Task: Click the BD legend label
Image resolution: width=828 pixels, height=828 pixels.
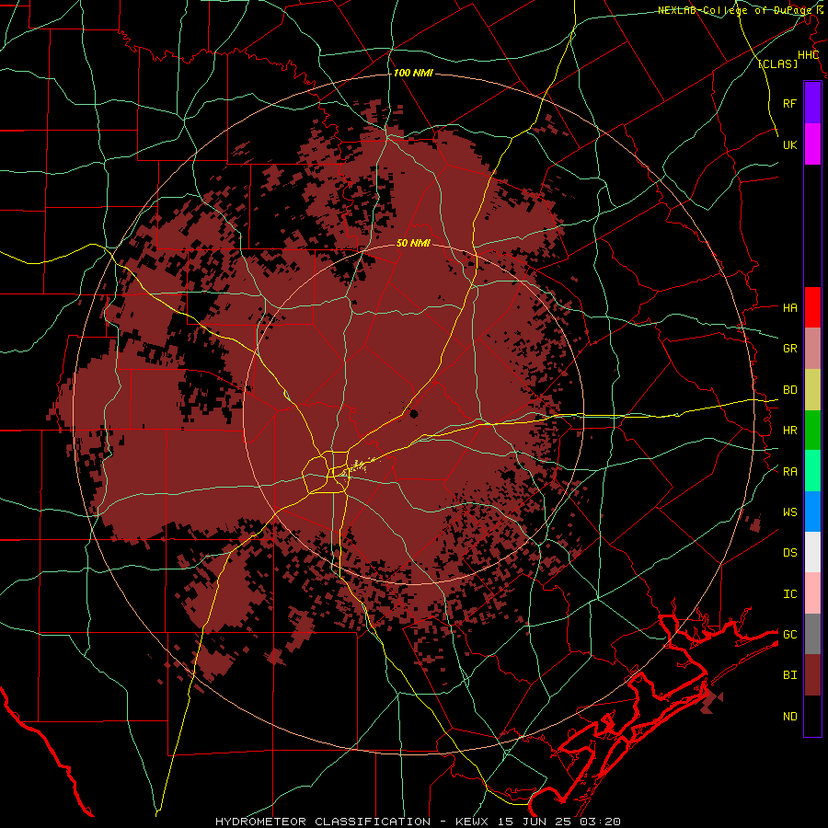Action: 790,390
